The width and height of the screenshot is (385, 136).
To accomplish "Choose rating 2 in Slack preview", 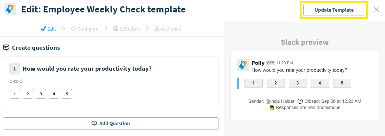I will 275,83.
